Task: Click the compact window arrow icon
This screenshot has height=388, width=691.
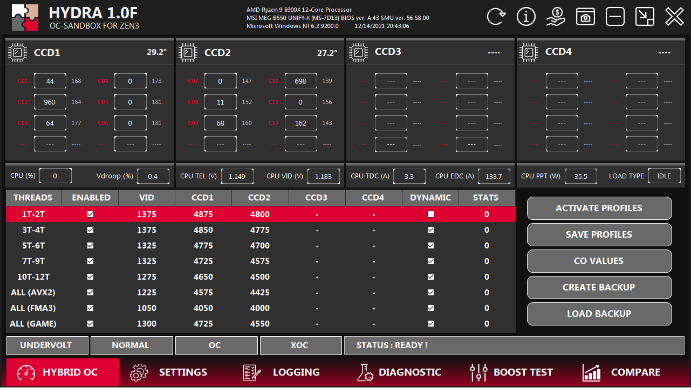Action: tap(645, 17)
